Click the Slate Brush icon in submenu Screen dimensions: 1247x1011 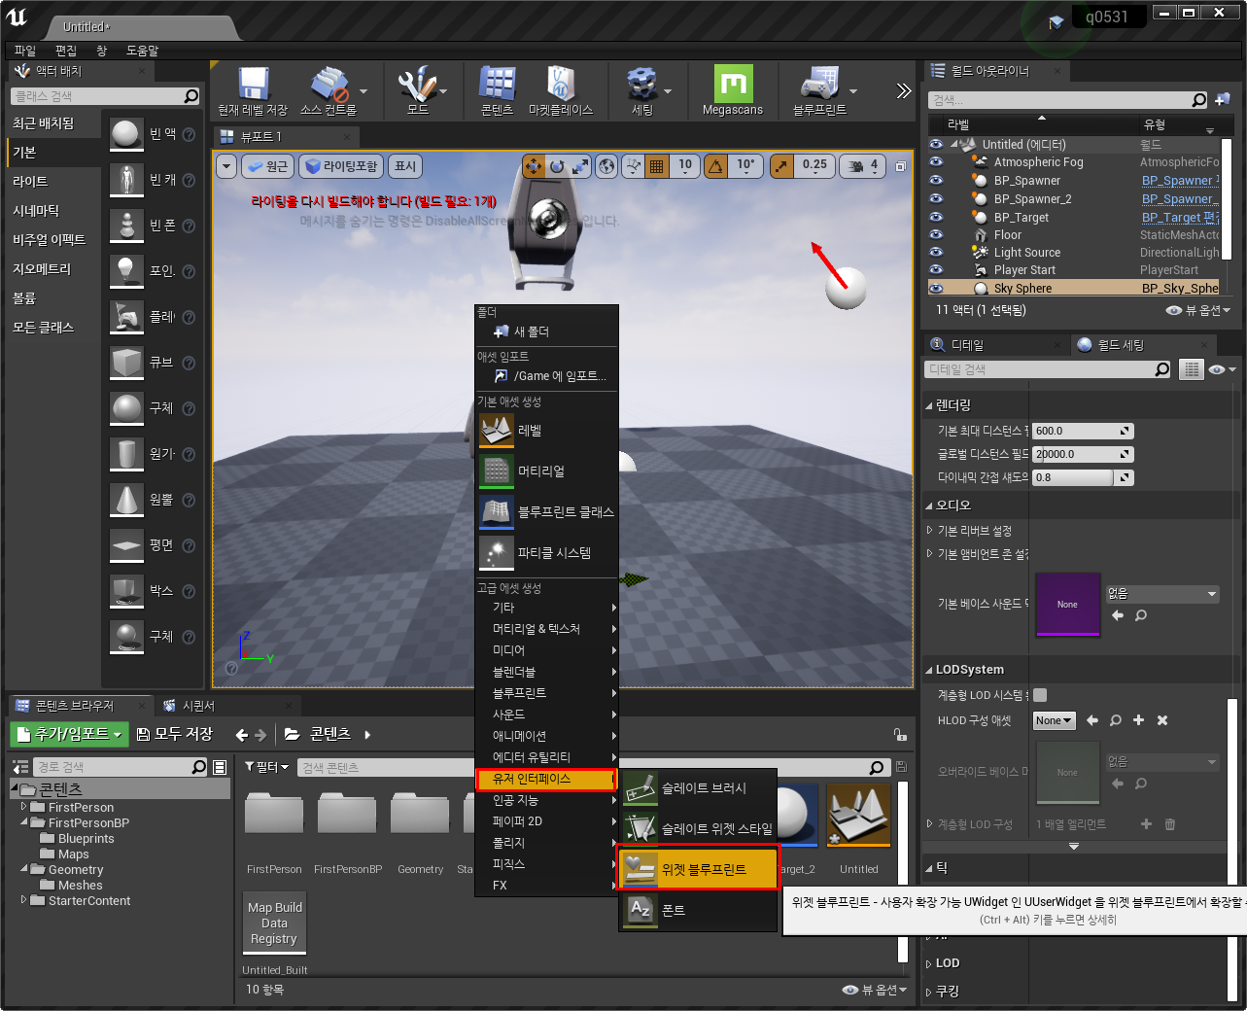641,787
